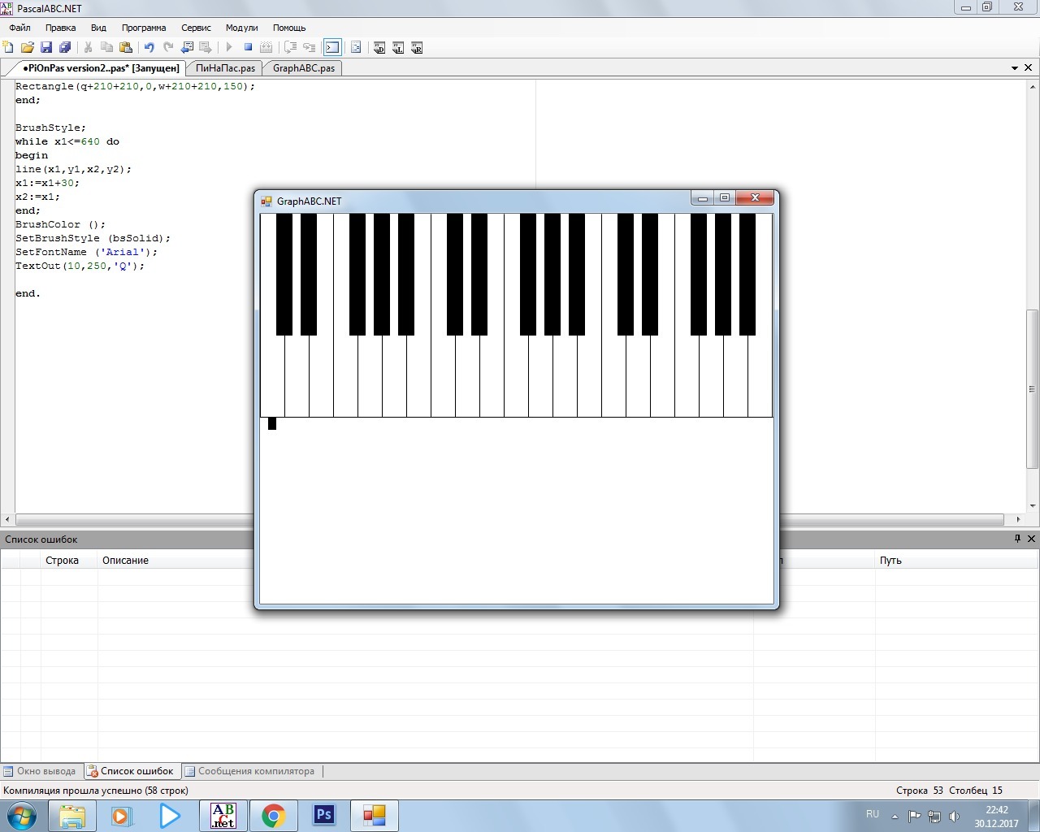The image size is (1040, 832).
Task: Expand hidden system tray icons
Action: pos(895,817)
